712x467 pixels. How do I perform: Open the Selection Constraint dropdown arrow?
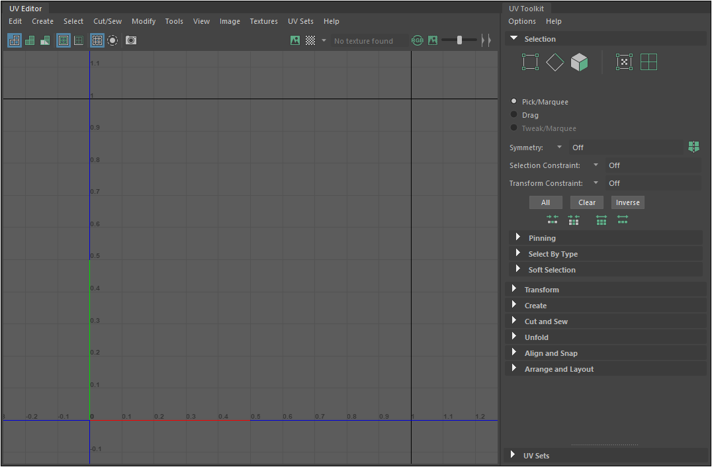[596, 165]
